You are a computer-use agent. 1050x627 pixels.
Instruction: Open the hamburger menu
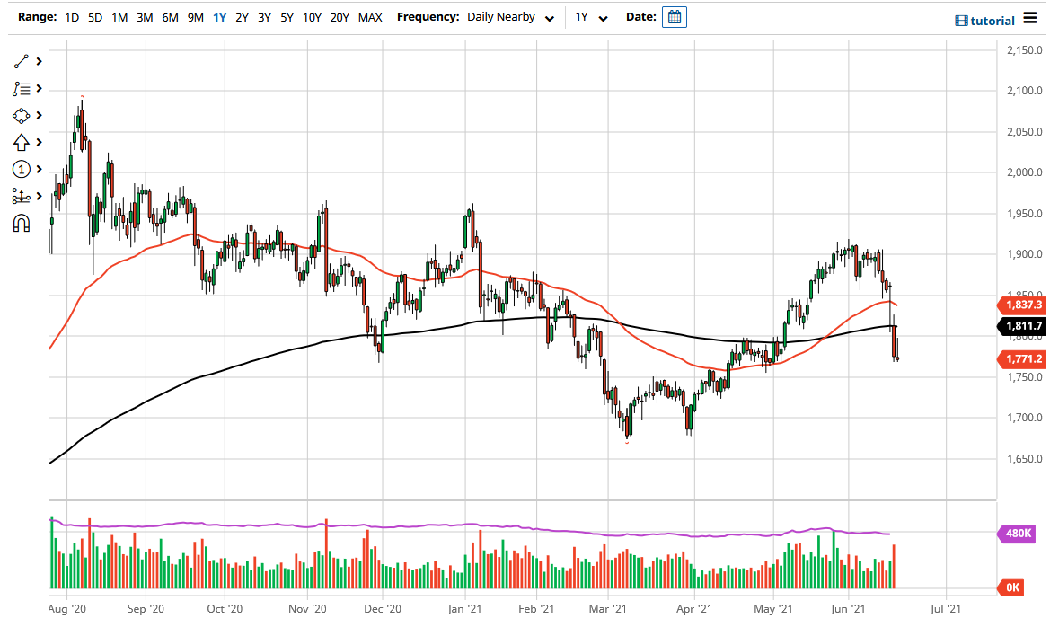tap(1030, 19)
